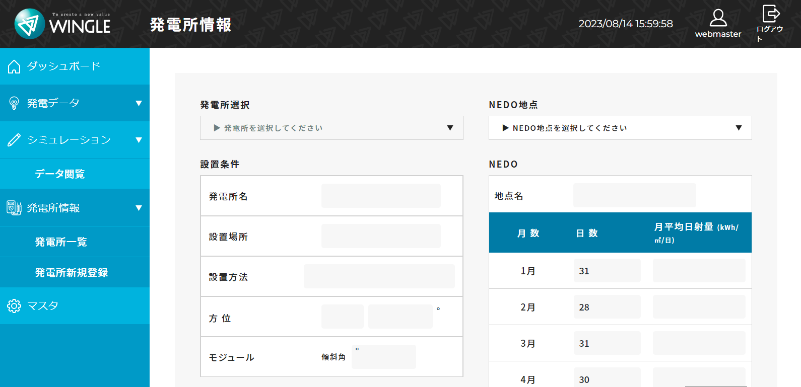
Task: Click the 1月 日数 field showing 31
Action: pyautogui.click(x=607, y=271)
